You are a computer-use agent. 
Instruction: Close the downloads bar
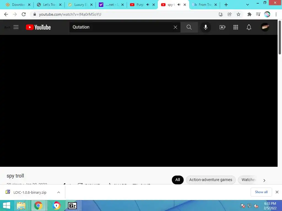(x=277, y=192)
